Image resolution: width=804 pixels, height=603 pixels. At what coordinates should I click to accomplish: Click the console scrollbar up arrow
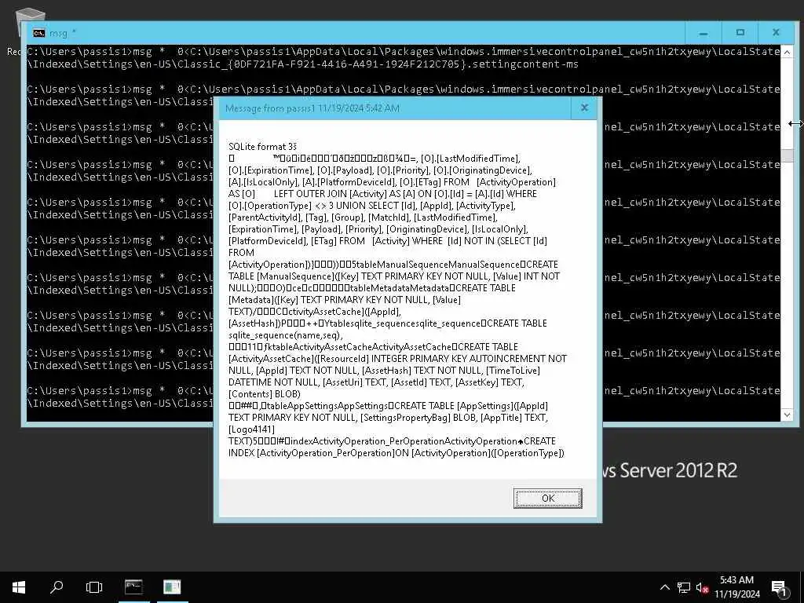787,52
